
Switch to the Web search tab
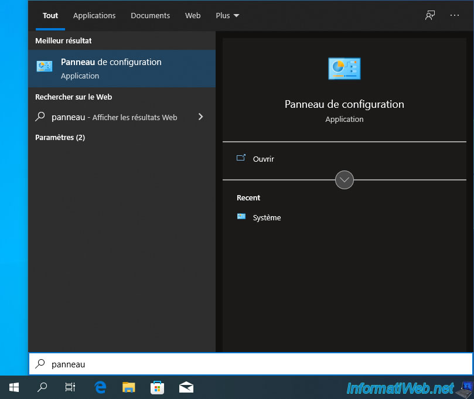coord(193,15)
